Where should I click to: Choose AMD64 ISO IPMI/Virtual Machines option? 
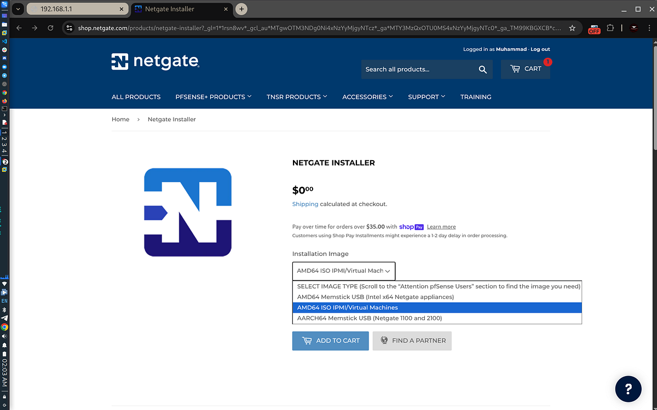[x=437, y=308]
